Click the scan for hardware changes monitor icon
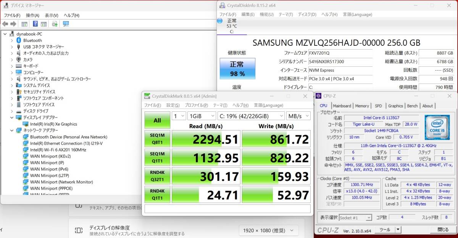Viewport: 458px width, 238px height. point(66,24)
